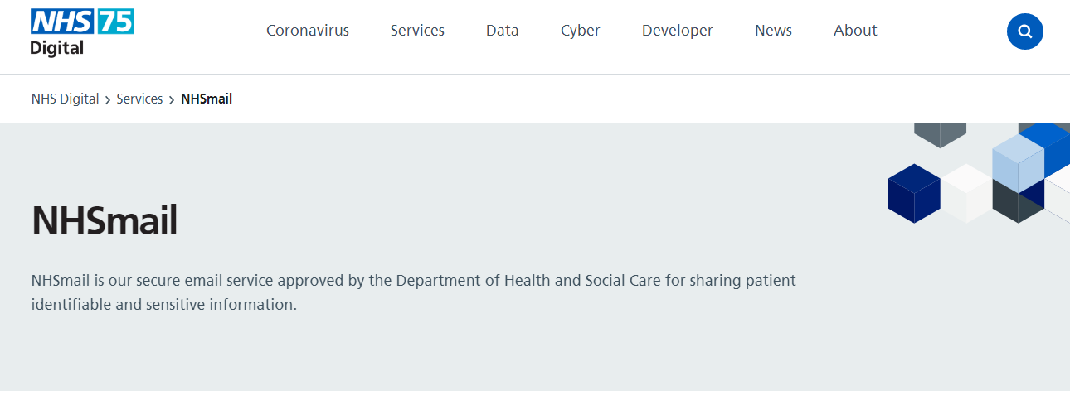
Task: Open the Coronavirus menu item
Action: click(x=308, y=31)
